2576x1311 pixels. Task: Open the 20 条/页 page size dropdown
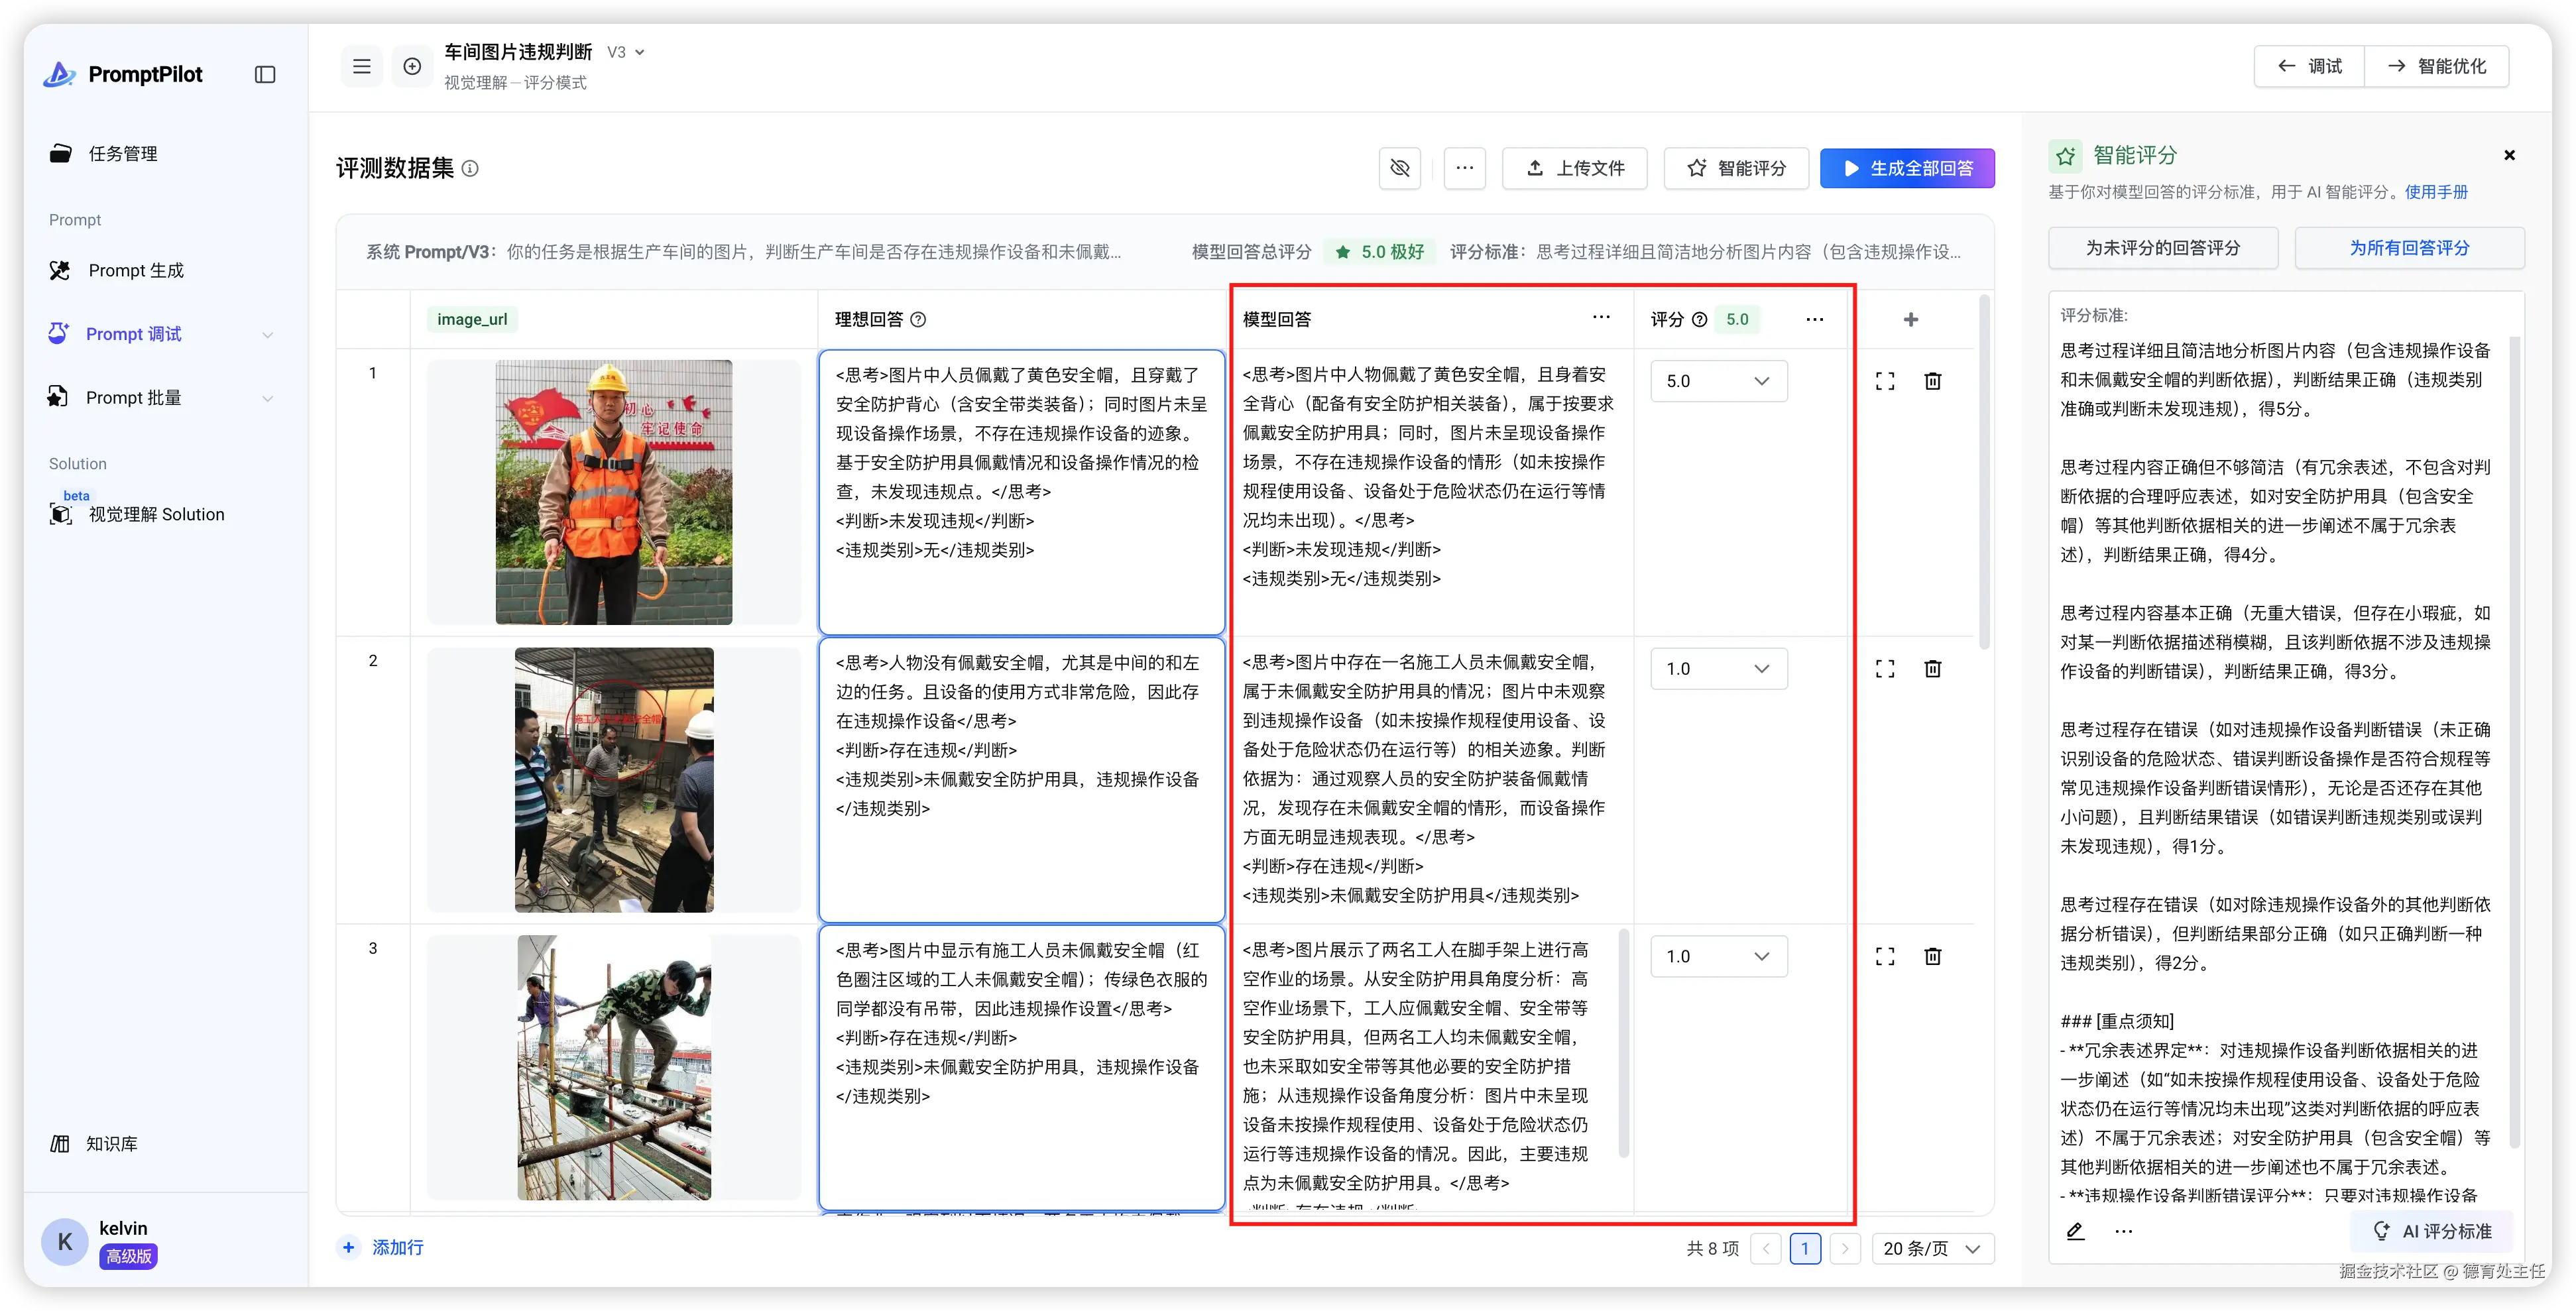click(x=1932, y=1248)
